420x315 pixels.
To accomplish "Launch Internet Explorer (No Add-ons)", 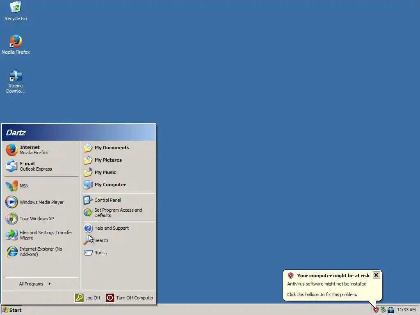I will 41,251.
